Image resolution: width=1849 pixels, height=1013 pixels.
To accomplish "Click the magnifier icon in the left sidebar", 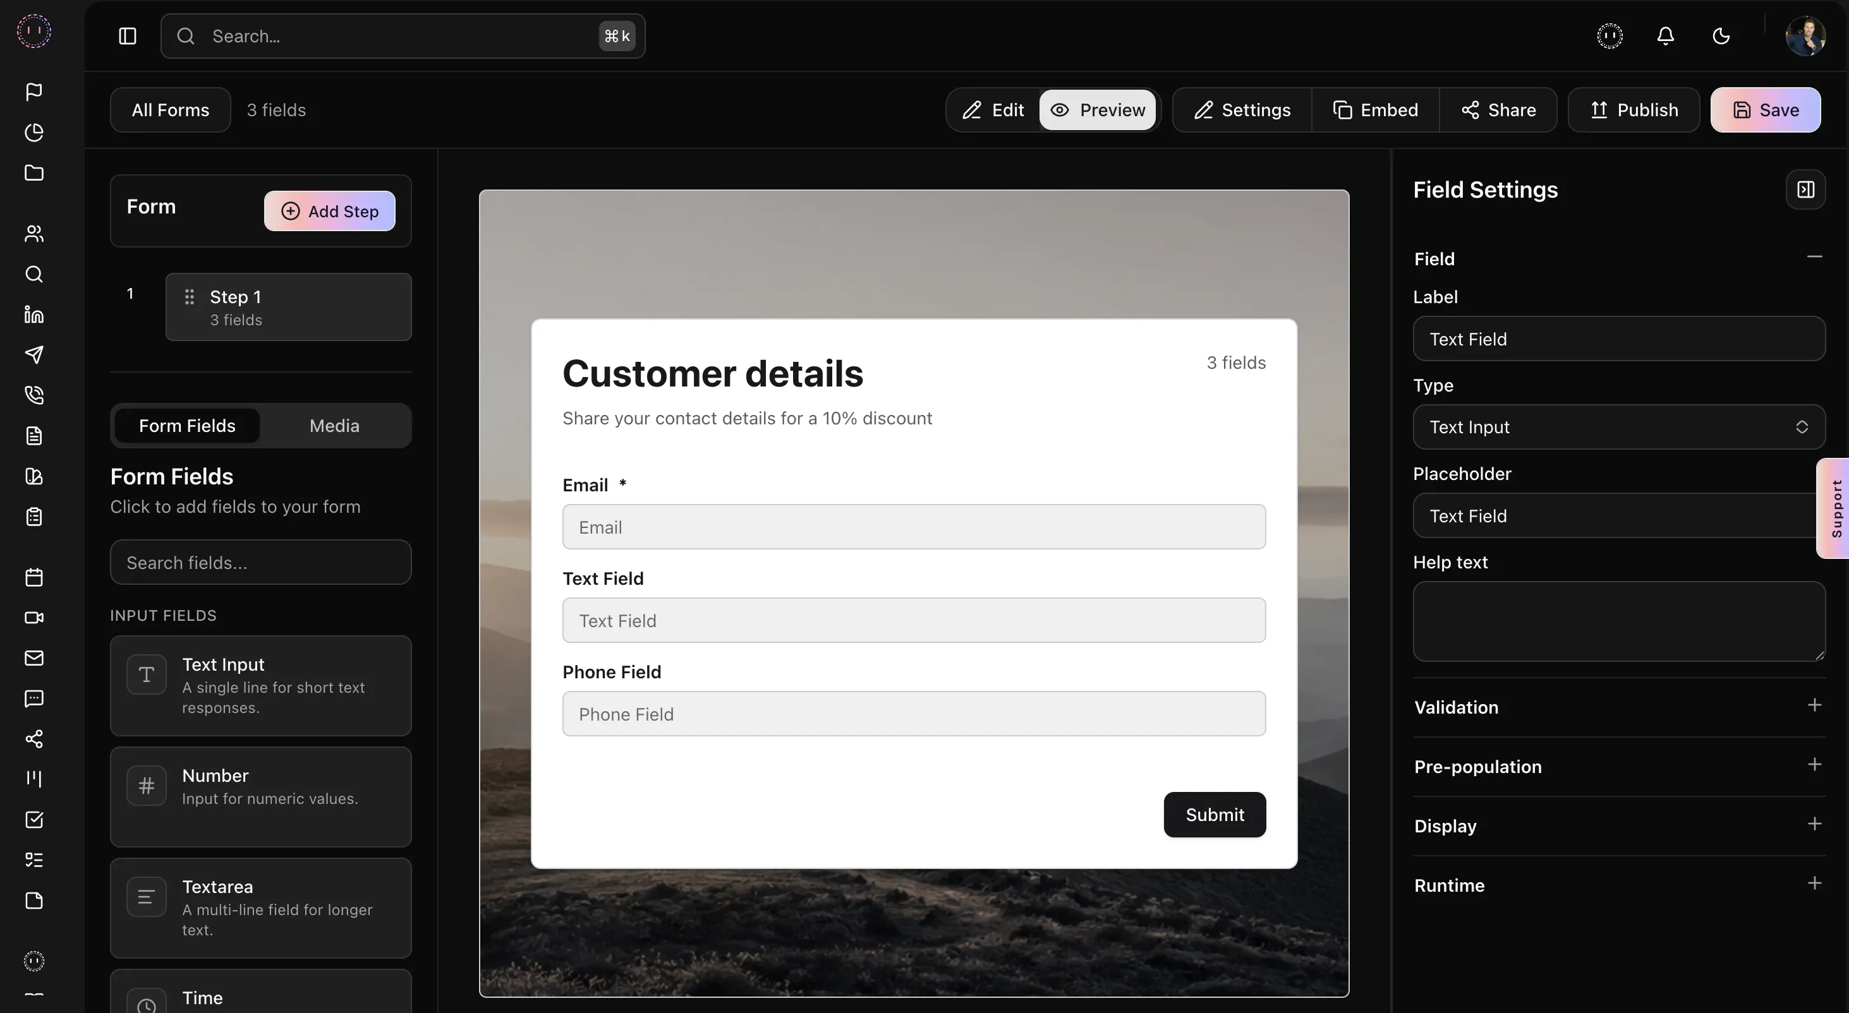I will point(33,274).
